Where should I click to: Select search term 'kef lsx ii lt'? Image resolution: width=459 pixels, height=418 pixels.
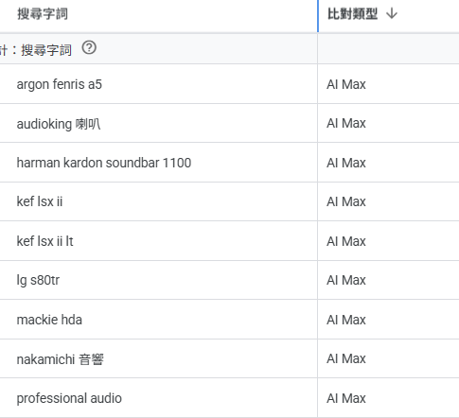(x=44, y=241)
